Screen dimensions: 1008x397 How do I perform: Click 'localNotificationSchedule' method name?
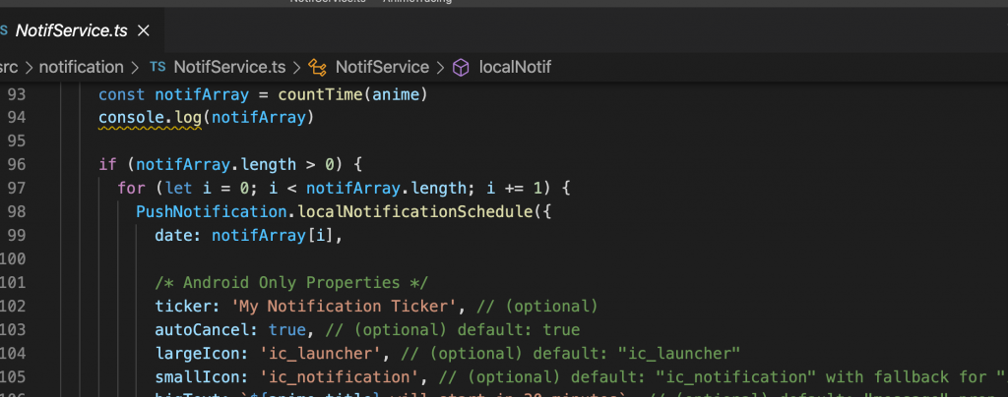click(415, 211)
